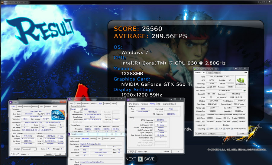Click the NVIDIA logo in GPU-Z
This screenshot has width=272, height=165.
[x=241, y=81]
